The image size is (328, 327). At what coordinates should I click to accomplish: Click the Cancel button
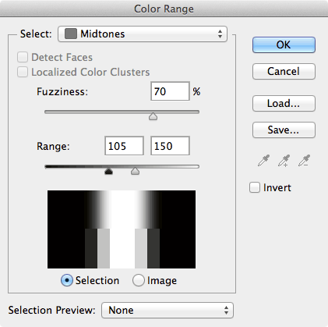tap(284, 71)
